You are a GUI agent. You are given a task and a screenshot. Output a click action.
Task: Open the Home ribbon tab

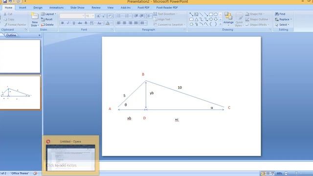[x=8, y=8]
